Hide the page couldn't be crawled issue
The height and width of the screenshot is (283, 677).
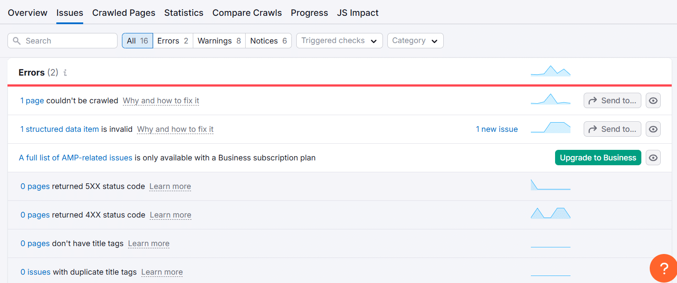[653, 101]
